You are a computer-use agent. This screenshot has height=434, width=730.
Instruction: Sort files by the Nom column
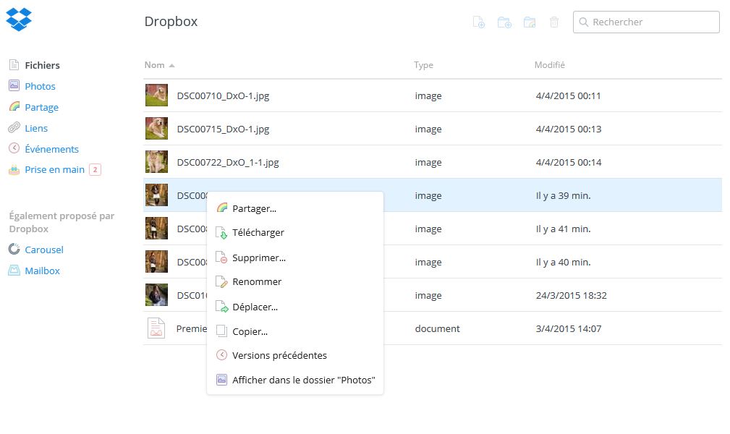point(155,65)
